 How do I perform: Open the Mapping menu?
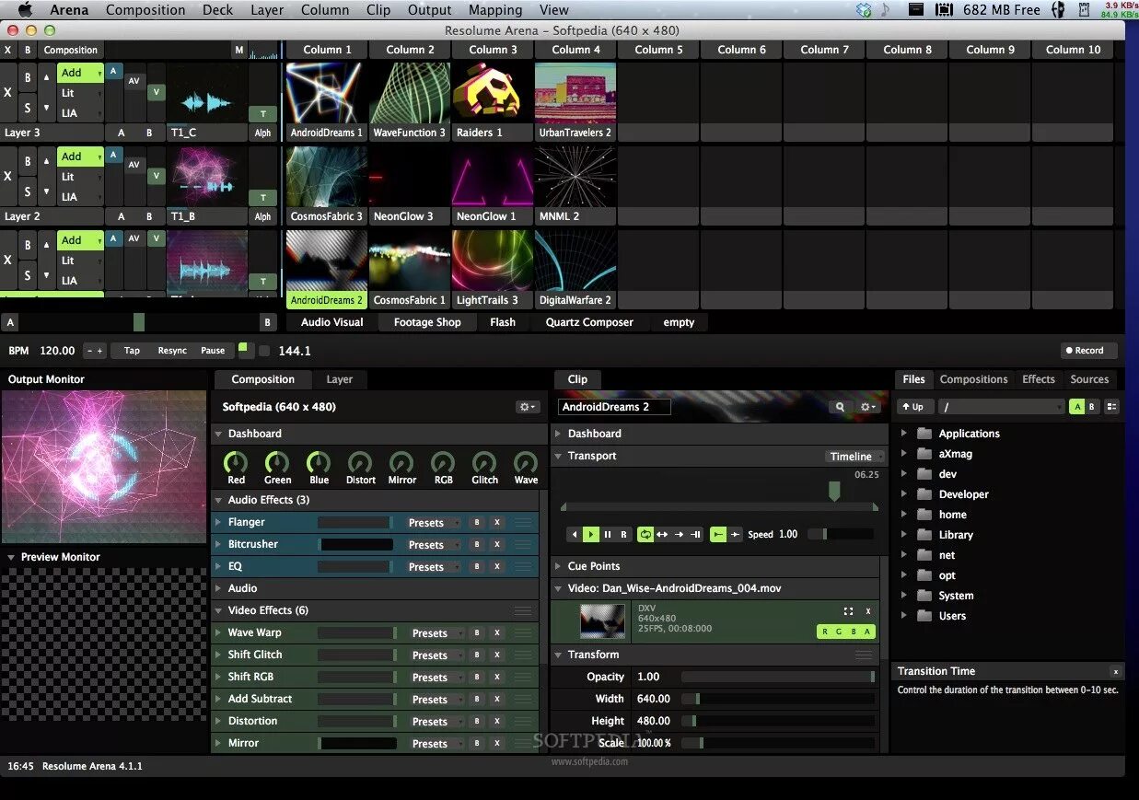point(496,10)
